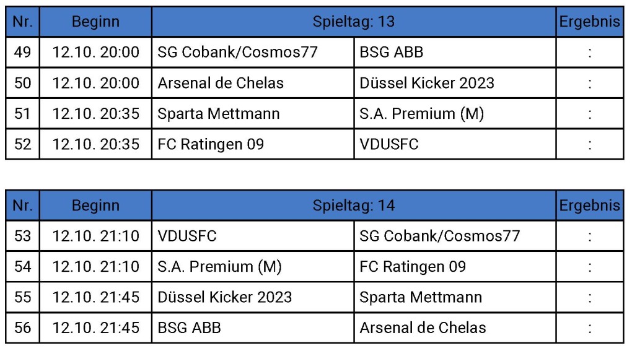Click match number 53 cell
Viewport: 632px width, 351px height.
[x=22, y=236]
